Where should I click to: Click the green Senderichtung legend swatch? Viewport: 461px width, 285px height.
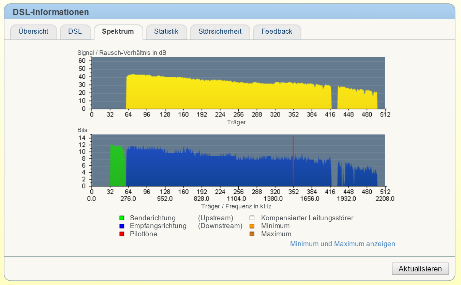(122, 218)
